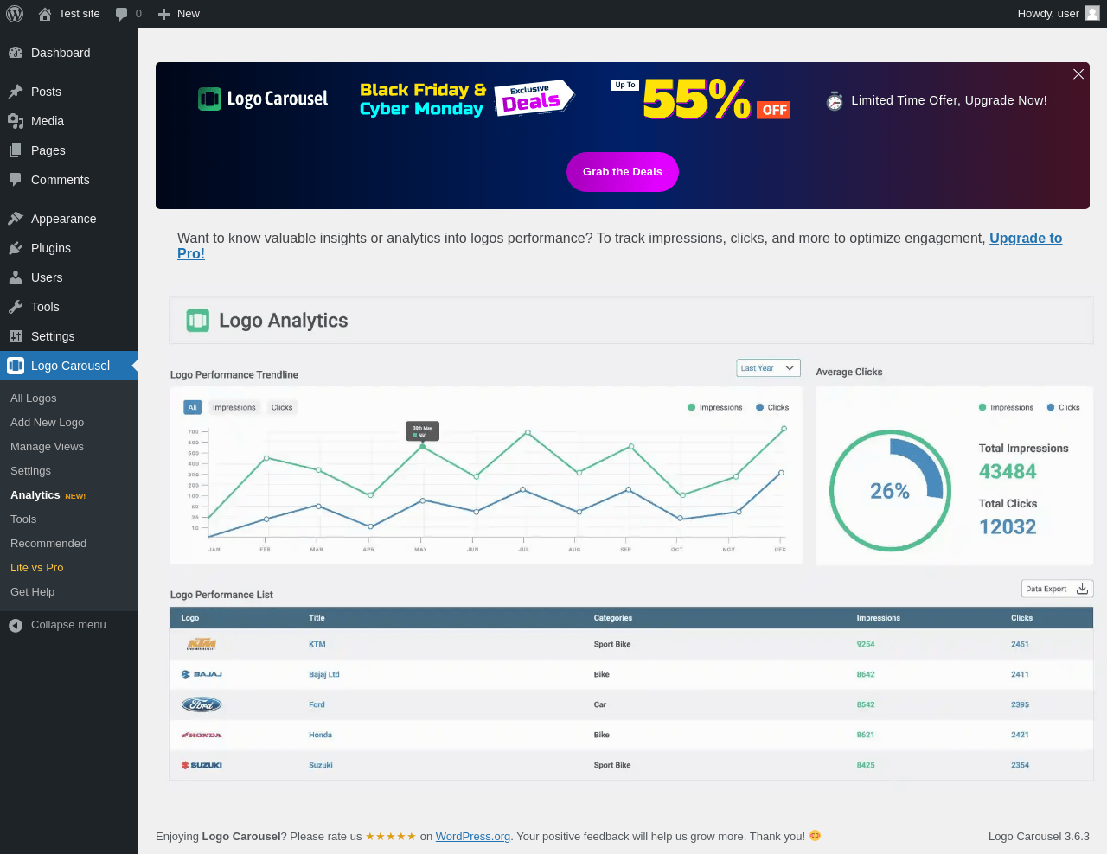Click the Comments speech bubble sidebar icon
Image resolution: width=1107 pixels, height=854 pixels.
tap(16, 180)
